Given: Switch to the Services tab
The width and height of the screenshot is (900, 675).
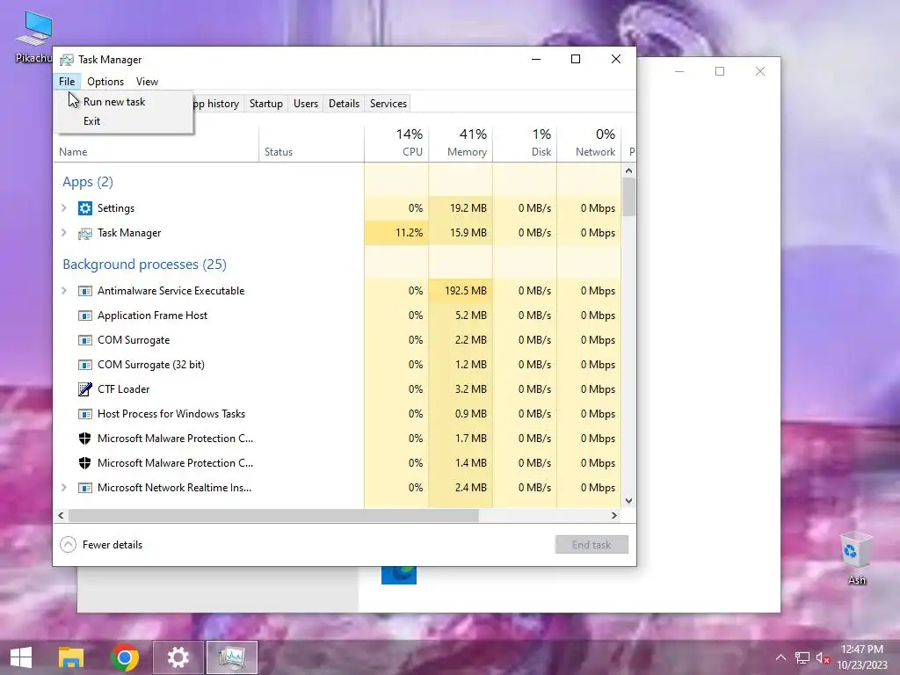Looking at the screenshot, I should [388, 104].
